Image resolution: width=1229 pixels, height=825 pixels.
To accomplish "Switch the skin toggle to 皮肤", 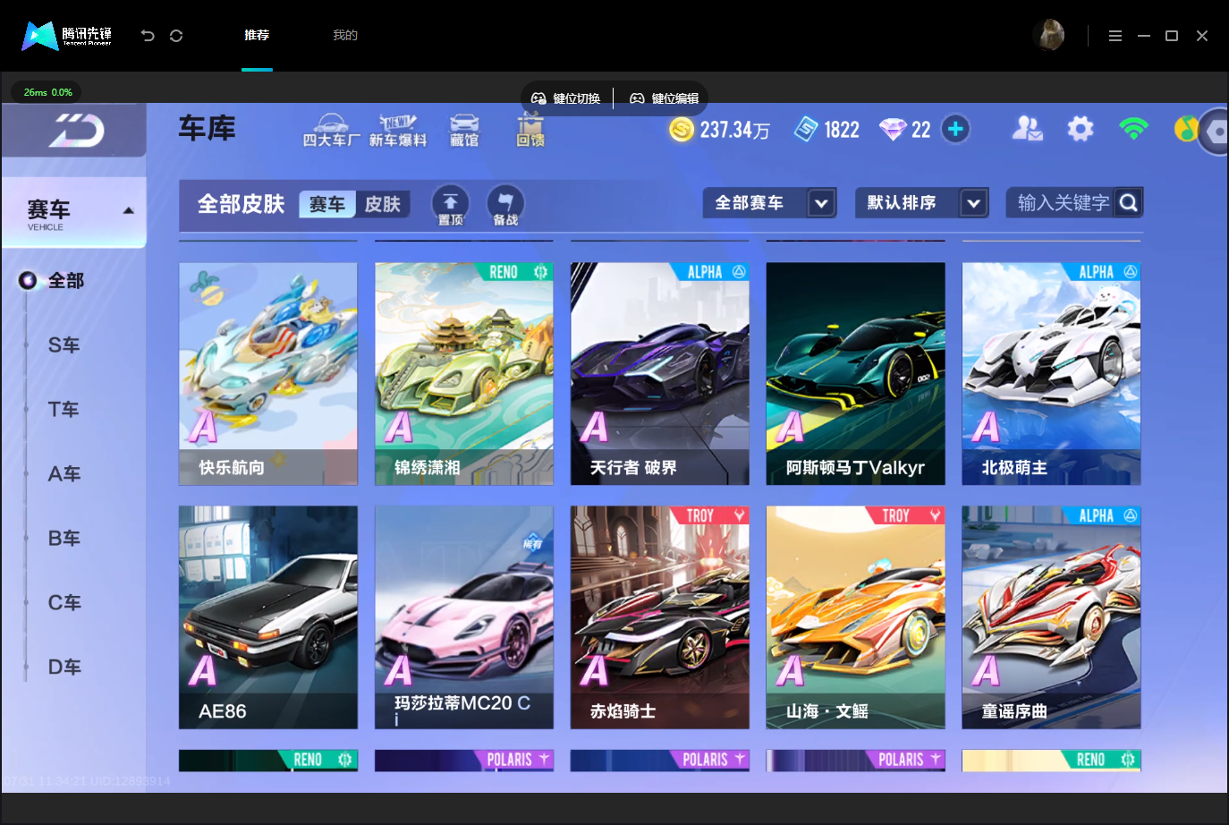I will [383, 204].
